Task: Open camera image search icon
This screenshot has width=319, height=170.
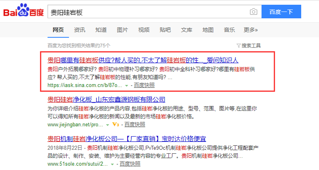Action: [253, 12]
